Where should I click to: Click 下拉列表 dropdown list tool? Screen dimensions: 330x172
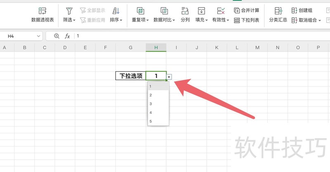click(246, 20)
